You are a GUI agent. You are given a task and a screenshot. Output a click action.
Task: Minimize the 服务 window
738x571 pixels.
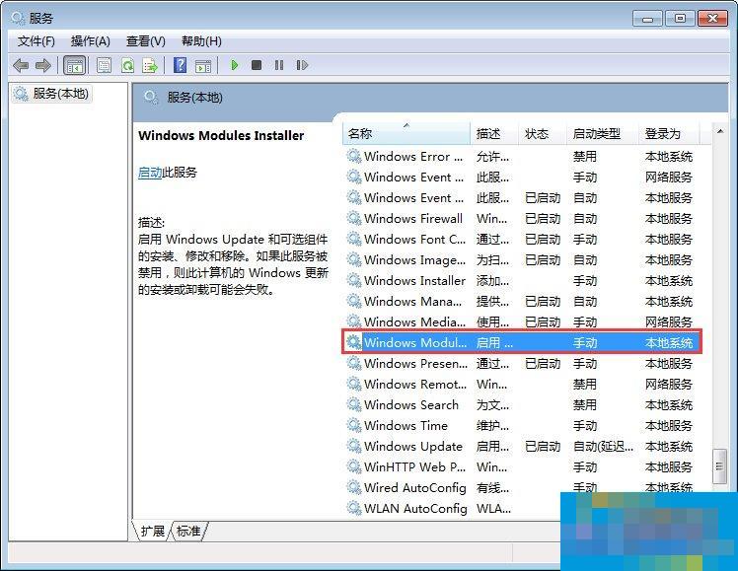(x=647, y=19)
